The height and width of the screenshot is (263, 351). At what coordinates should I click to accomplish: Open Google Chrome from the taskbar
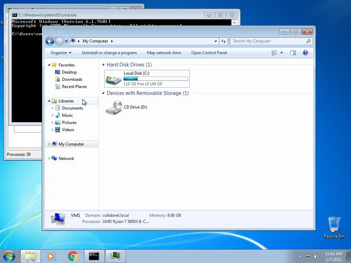(x=73, y=256)
